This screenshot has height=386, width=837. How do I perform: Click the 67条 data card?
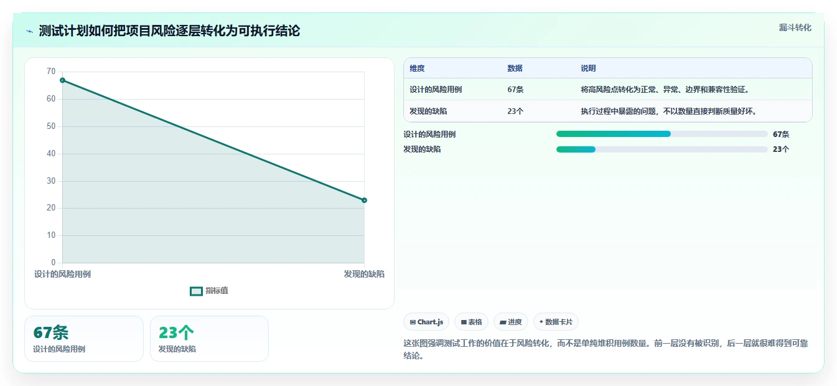(84, 339)
